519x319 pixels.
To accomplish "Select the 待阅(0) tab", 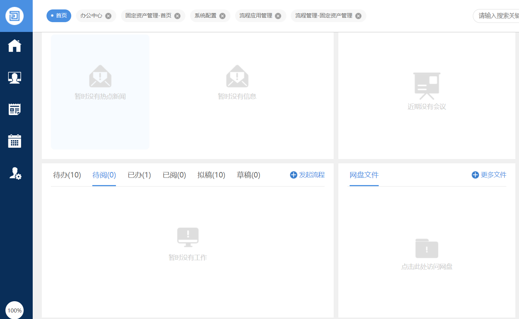I will (104, 175).
